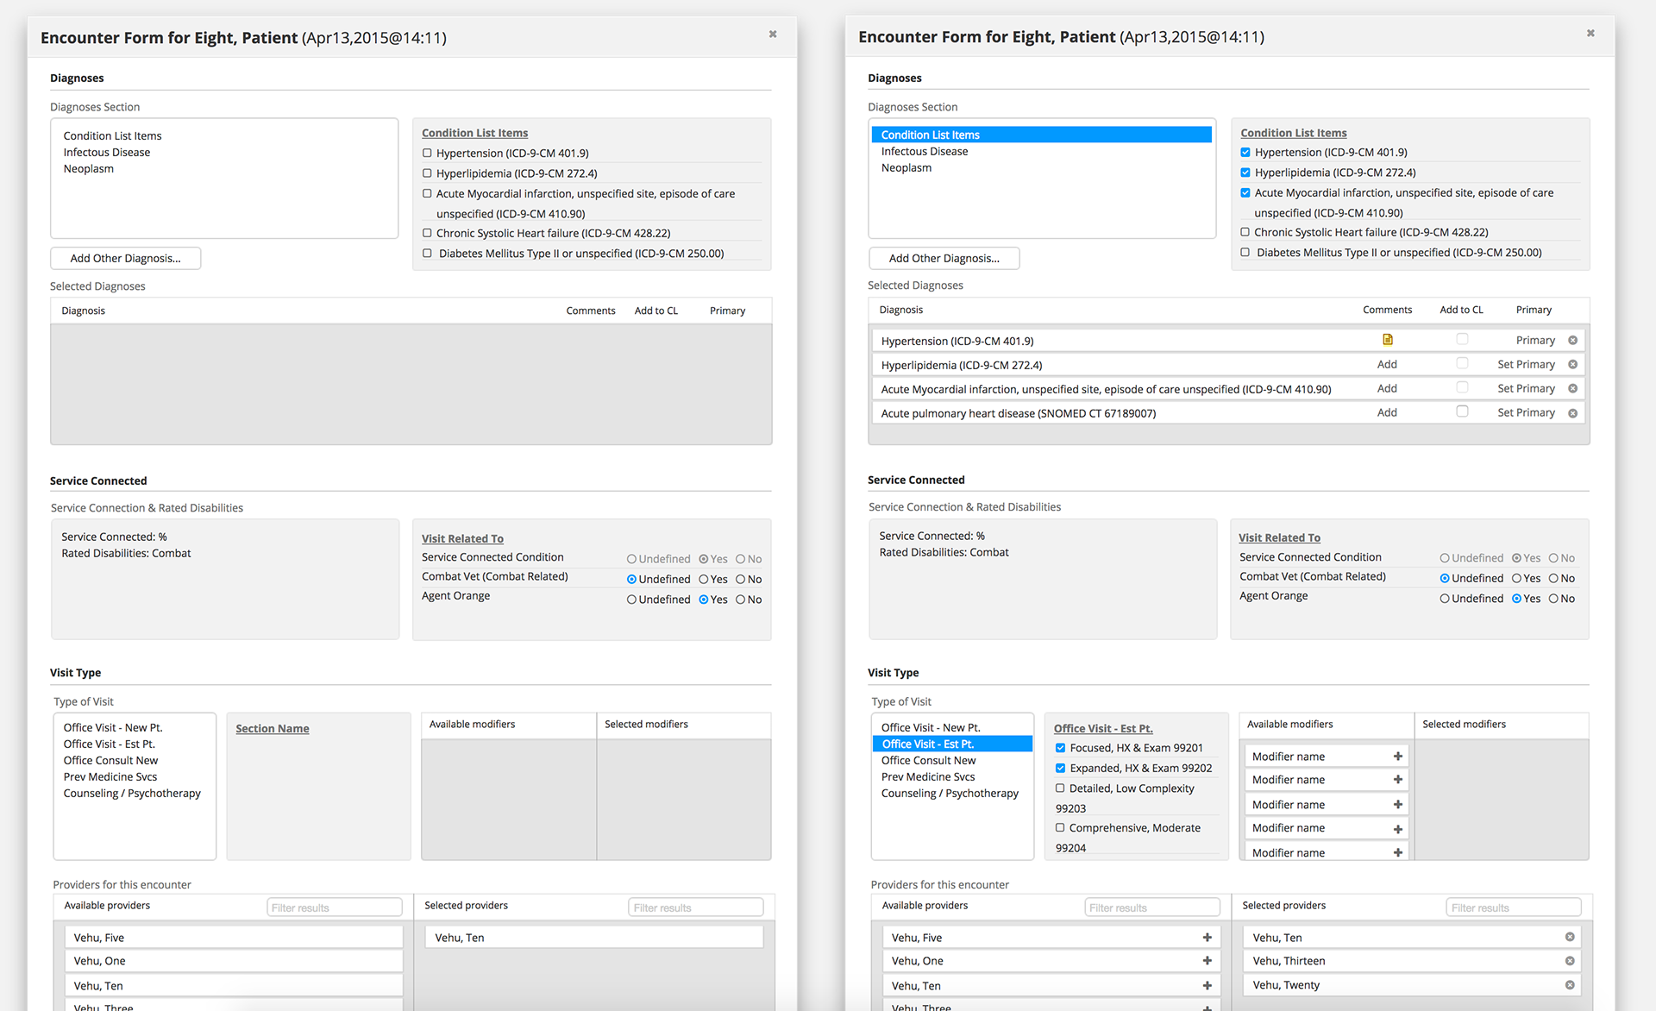Check Chronic Systolic Heart failure in right form

click(1245, 232)
